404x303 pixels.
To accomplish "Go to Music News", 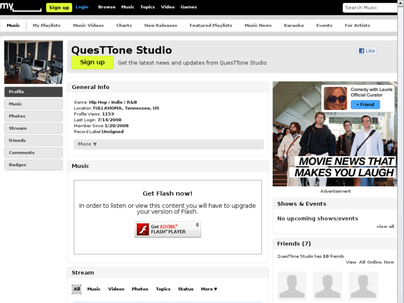I will [x=258, y=25].
